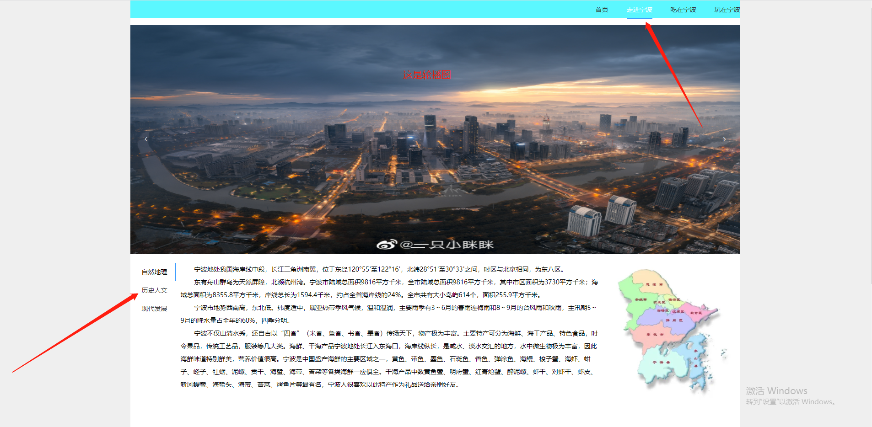Click paragraph starting 宁波市地势西南高
872x427 pixels.
tap(389, 314)
